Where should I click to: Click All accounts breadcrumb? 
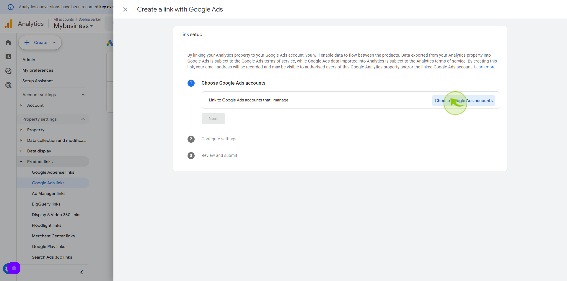point(64,19)
